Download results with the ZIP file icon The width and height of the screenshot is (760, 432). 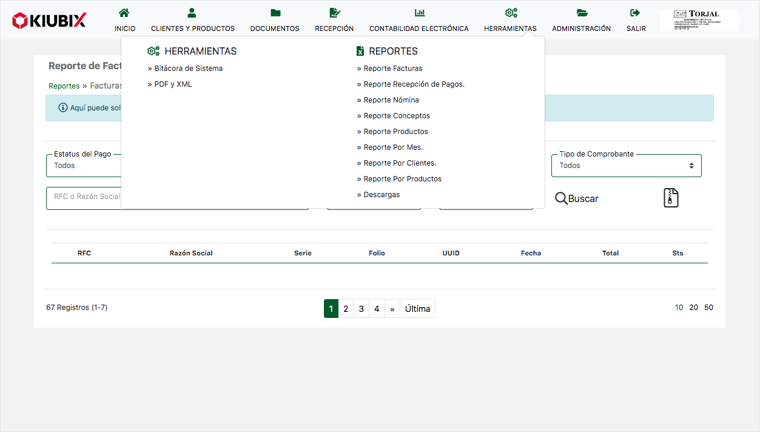(x=671, y=198)
